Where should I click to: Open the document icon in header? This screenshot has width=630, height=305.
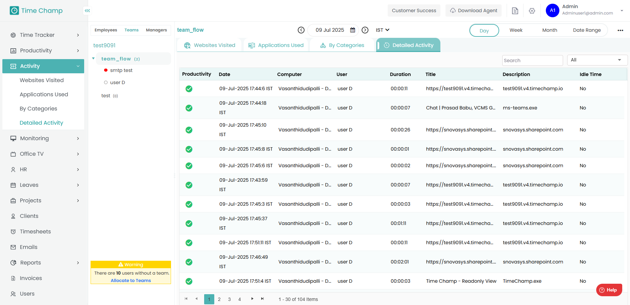[x=515, y=11]
